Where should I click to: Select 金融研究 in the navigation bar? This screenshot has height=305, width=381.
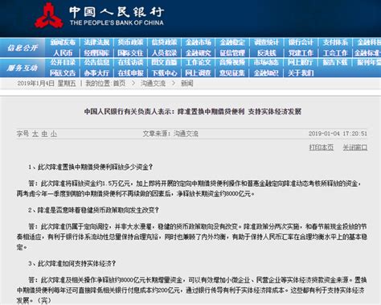pos(199,53)
